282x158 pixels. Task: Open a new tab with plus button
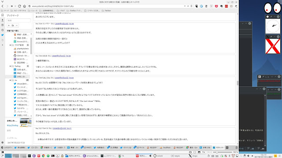pos(227,147)
